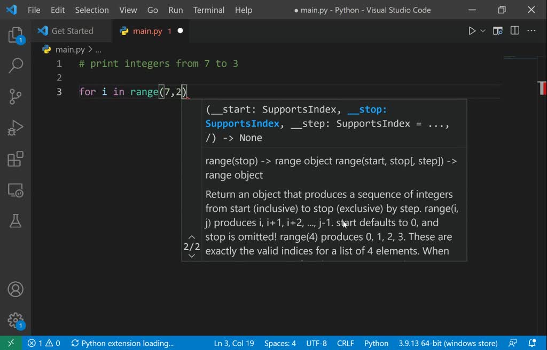The width and height of the screenshot is (547, 350).
Task: Open the Search view icon
Action: (15, 66)
